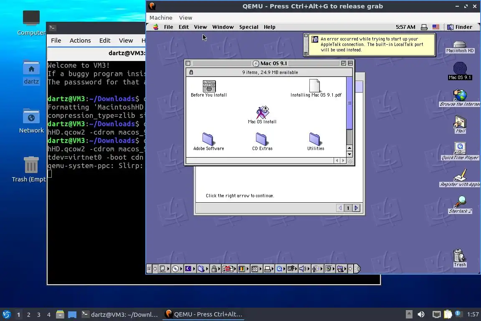
Task: Open the Network desktop icon
Action: tap(31, 121)
